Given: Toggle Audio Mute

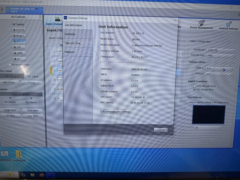Looking at the screenshot, I should pyautogui.click(x=10, y=110).
